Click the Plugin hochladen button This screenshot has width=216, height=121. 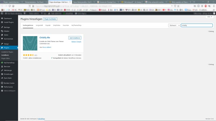pyautogui.click(x=50, y=19)
